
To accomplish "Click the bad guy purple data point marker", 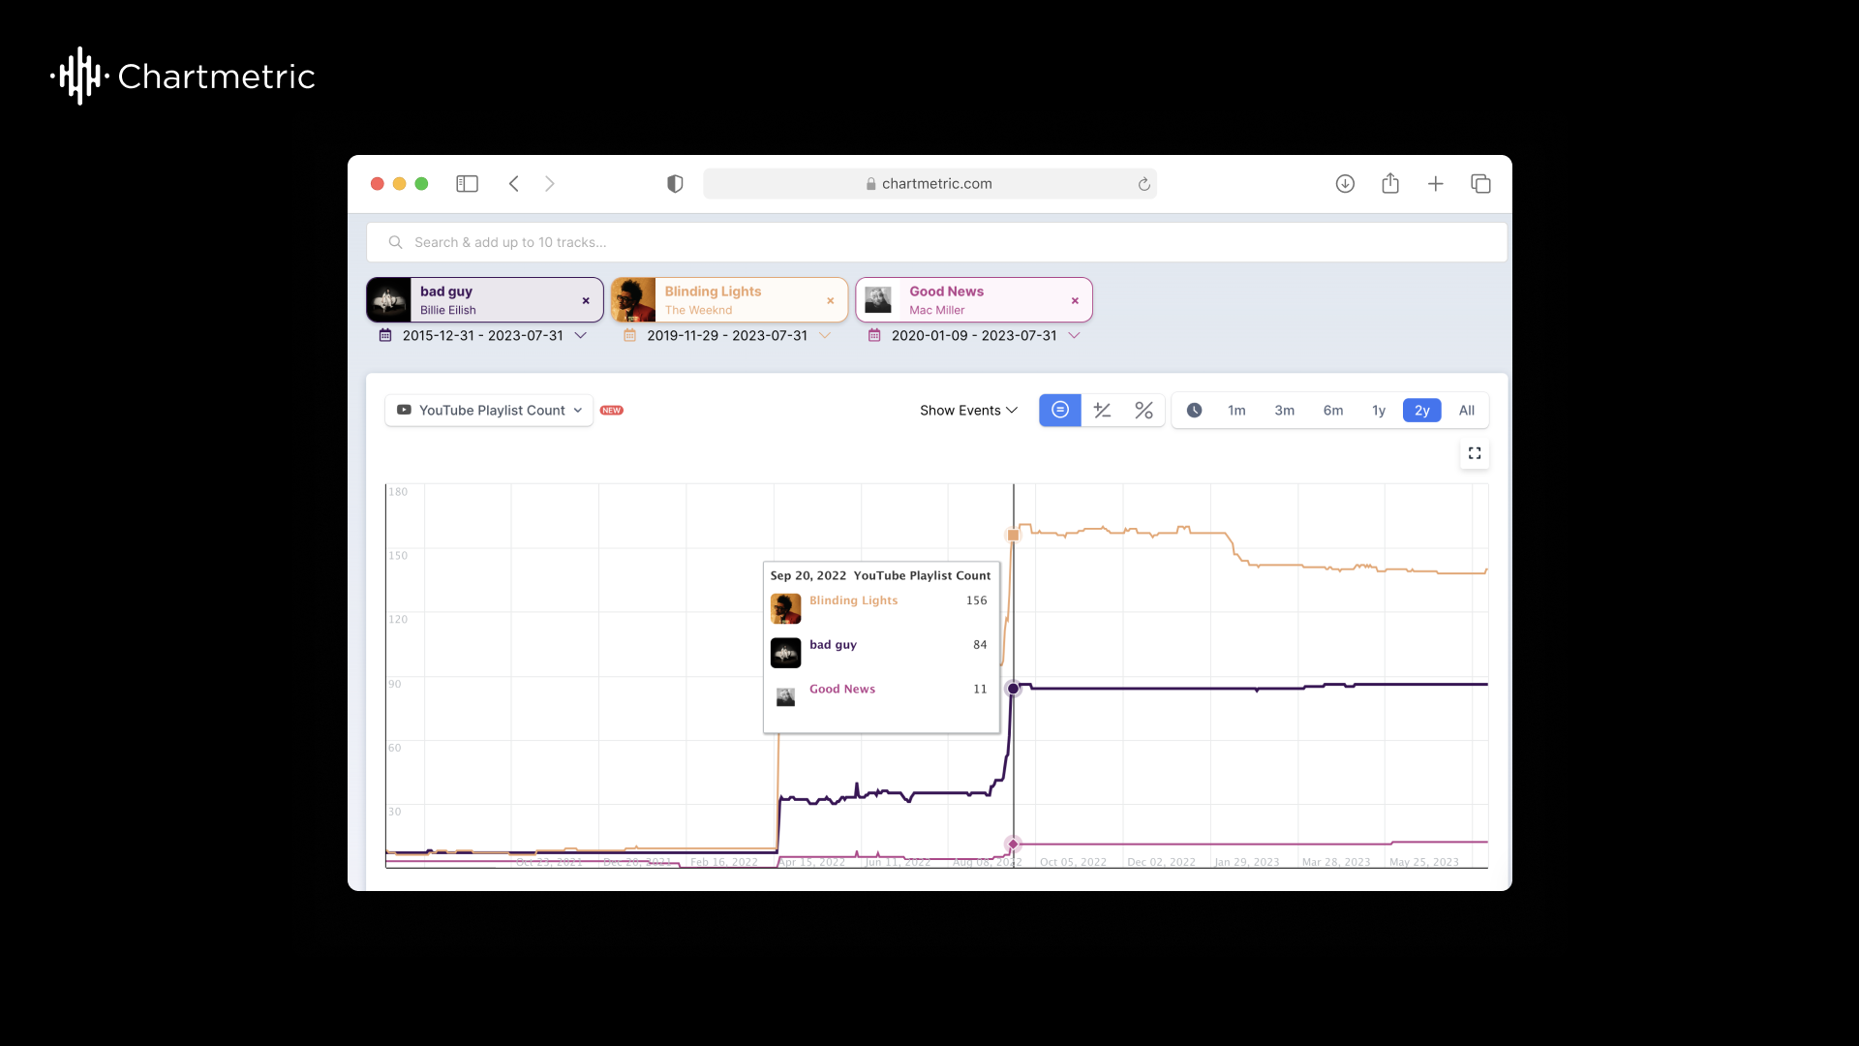I will 1013,689.
